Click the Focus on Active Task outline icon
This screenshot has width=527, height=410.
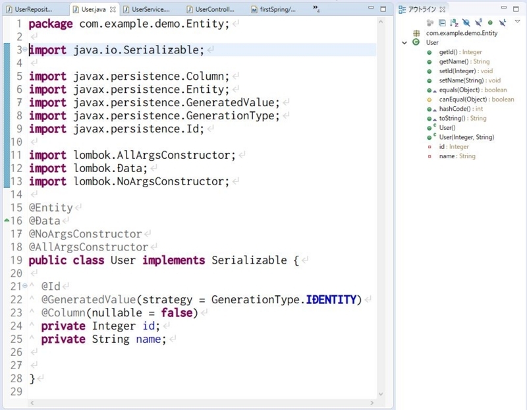click(x=430, y=23)
